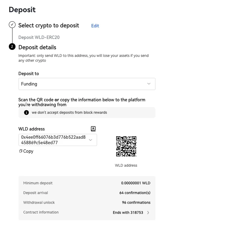Click the WLD address caption under QR code
240x226 pixels.
tap(126, 165)
